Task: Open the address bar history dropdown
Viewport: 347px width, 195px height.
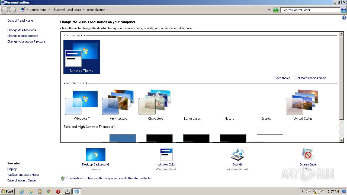Action: click(x=269, y=10)
